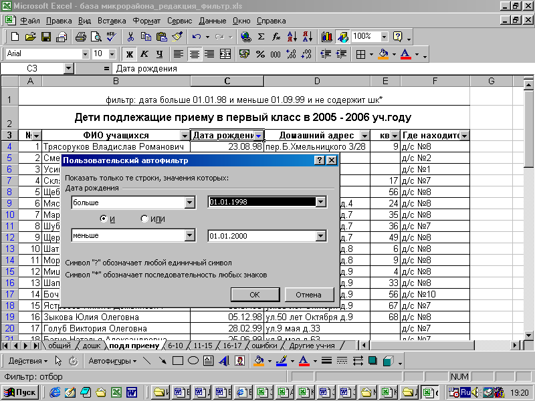Apply line color on drawing toolbar
The image size is (535, 401).
(x=282, y=361)
